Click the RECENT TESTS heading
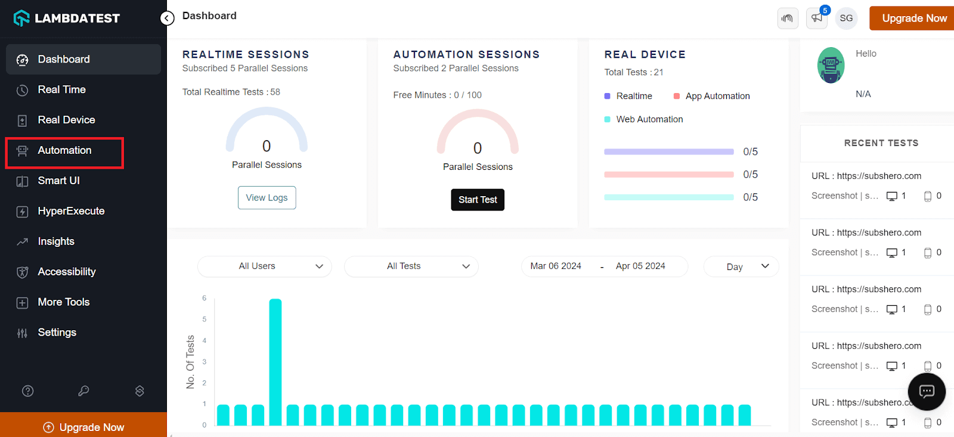This screenshot has height=437, width=954. click(881, 143)
